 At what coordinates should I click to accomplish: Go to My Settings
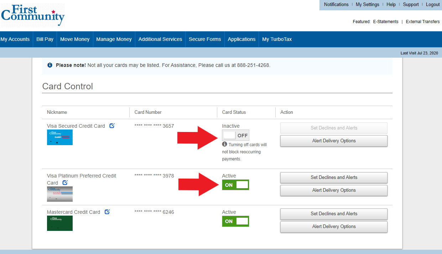coord(368,5)
